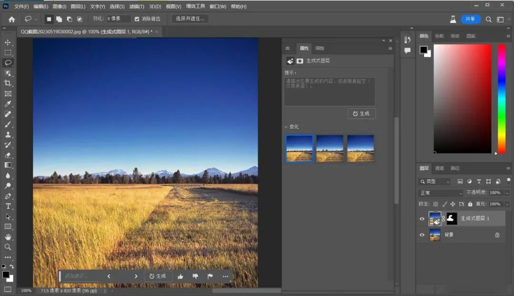Toggle lock transparent pixels

click(435, 204)
